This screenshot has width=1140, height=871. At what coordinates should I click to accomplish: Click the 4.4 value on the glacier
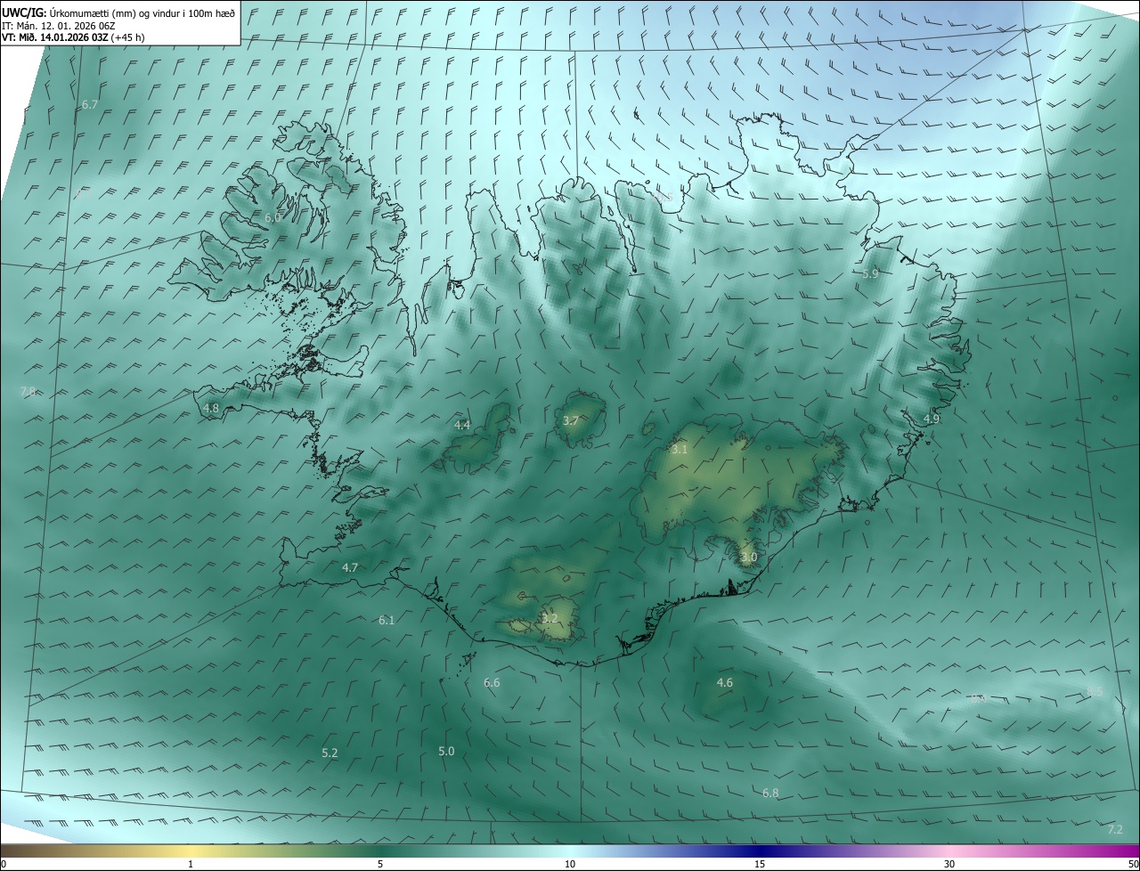pyautogui.click(x=462, y=425)
